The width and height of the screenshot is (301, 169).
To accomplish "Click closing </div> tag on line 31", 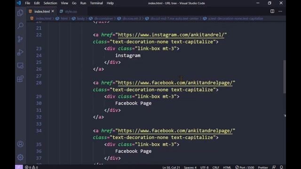I will pos(112,110).
